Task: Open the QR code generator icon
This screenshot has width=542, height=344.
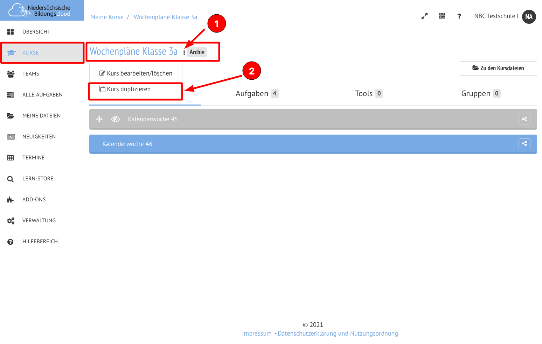Action: (442, 16)
